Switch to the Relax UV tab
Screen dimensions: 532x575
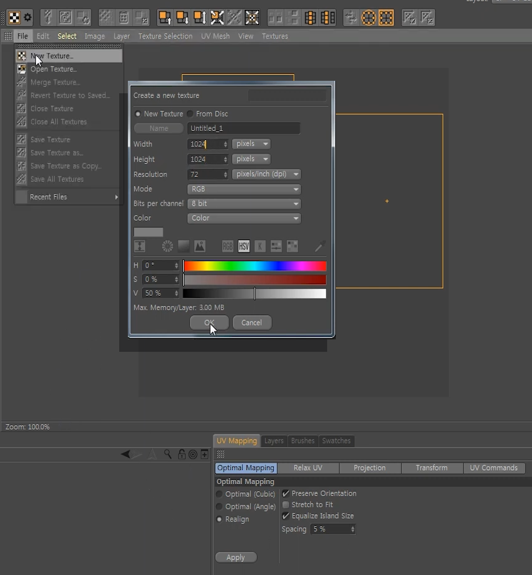coord(308,468)
